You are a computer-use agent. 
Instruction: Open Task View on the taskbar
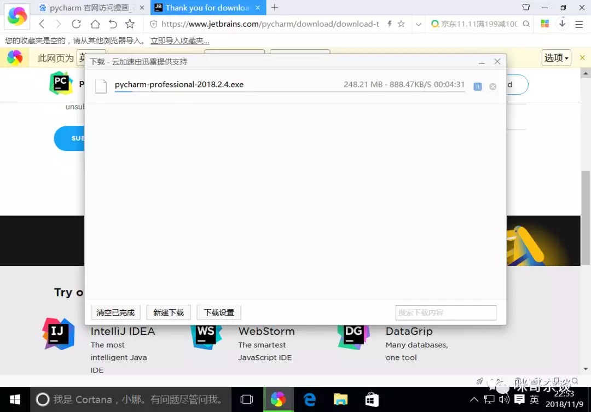pos(246,399)
